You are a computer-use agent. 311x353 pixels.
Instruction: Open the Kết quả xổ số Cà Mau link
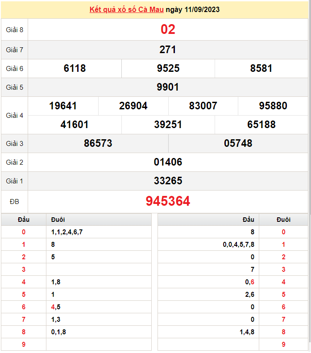click(x=127, y=9)
